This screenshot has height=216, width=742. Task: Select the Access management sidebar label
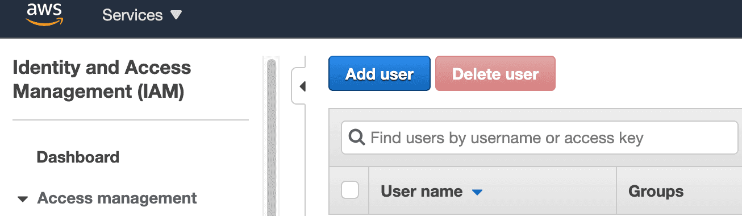click(117, 198)
